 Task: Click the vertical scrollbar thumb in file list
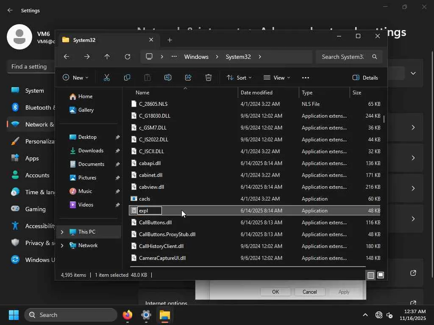click(384, 119)
